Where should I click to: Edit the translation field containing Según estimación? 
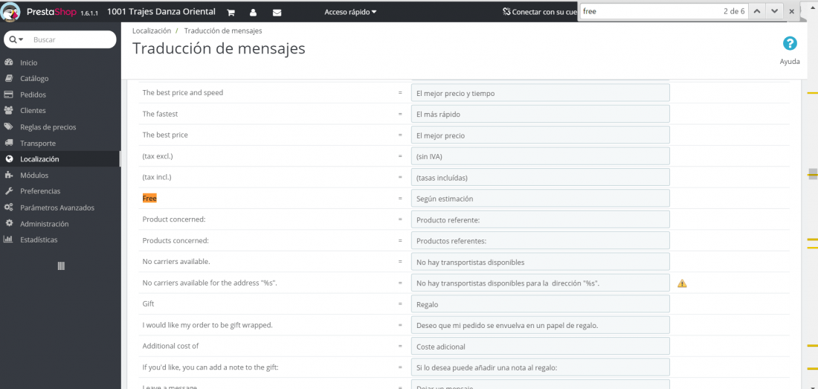(x=540, y=198)
